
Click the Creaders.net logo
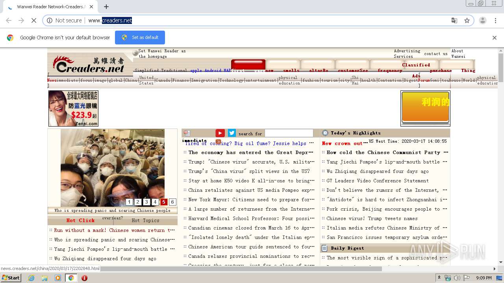90,64
